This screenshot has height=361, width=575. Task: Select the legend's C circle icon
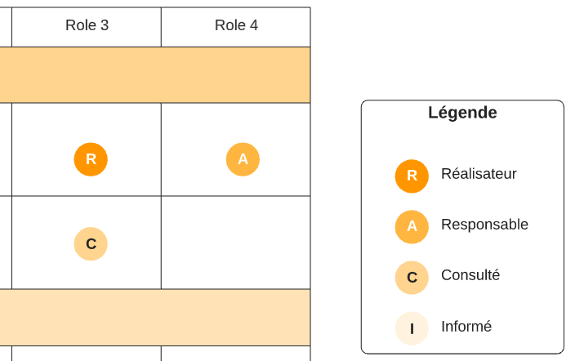click(x=412, y=277)
